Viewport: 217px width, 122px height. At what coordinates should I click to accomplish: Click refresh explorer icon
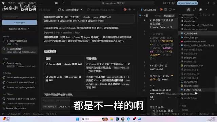209,15
